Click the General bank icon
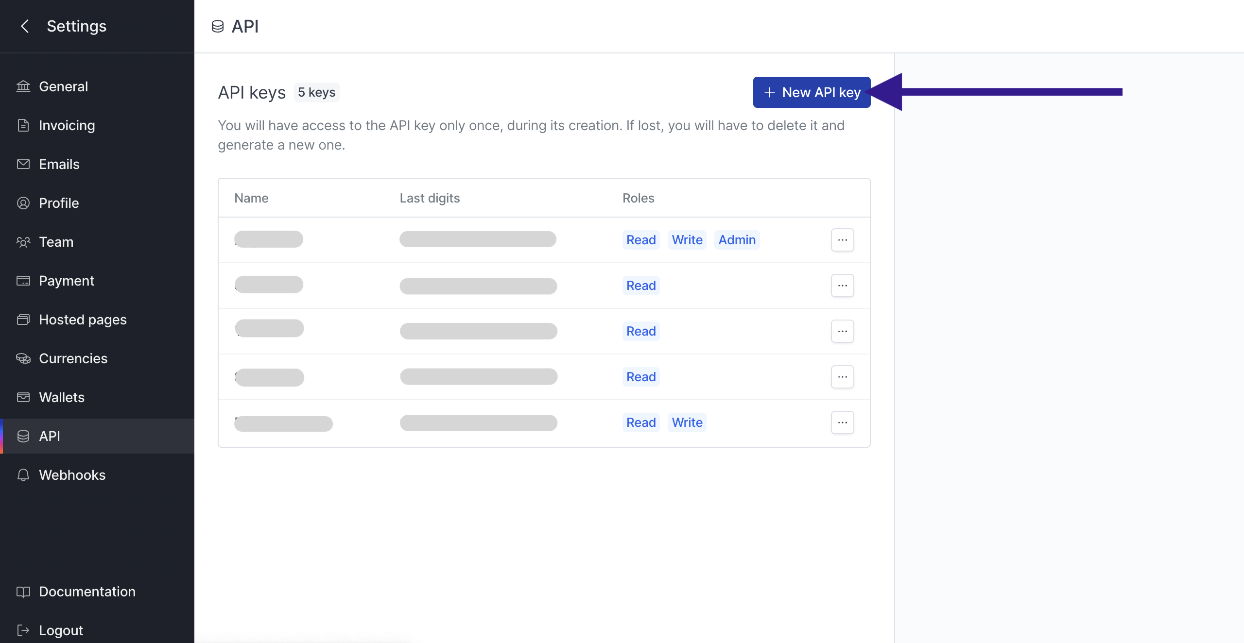Image resolution: width=1244 pixels, height=643 pixels. coord(23,86)
